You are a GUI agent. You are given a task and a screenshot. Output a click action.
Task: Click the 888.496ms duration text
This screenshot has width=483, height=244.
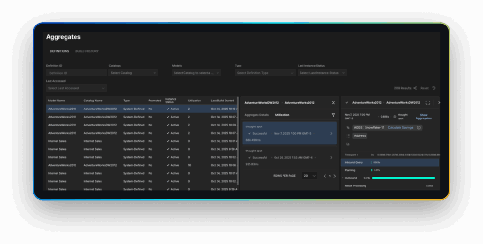[x=253, y=140]
